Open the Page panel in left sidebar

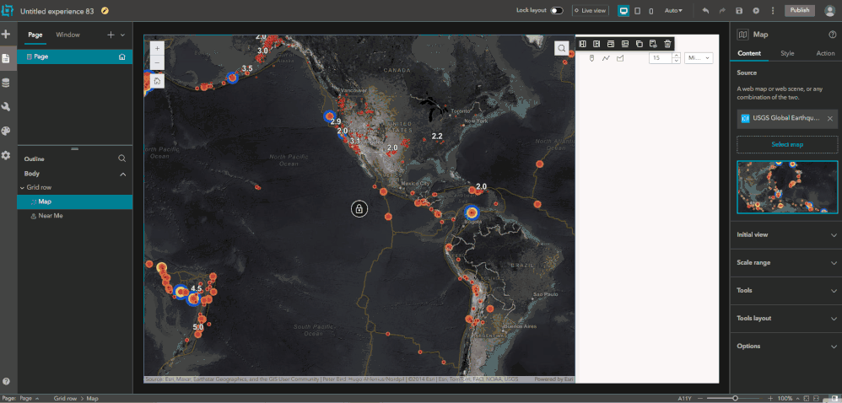point(6,58)
